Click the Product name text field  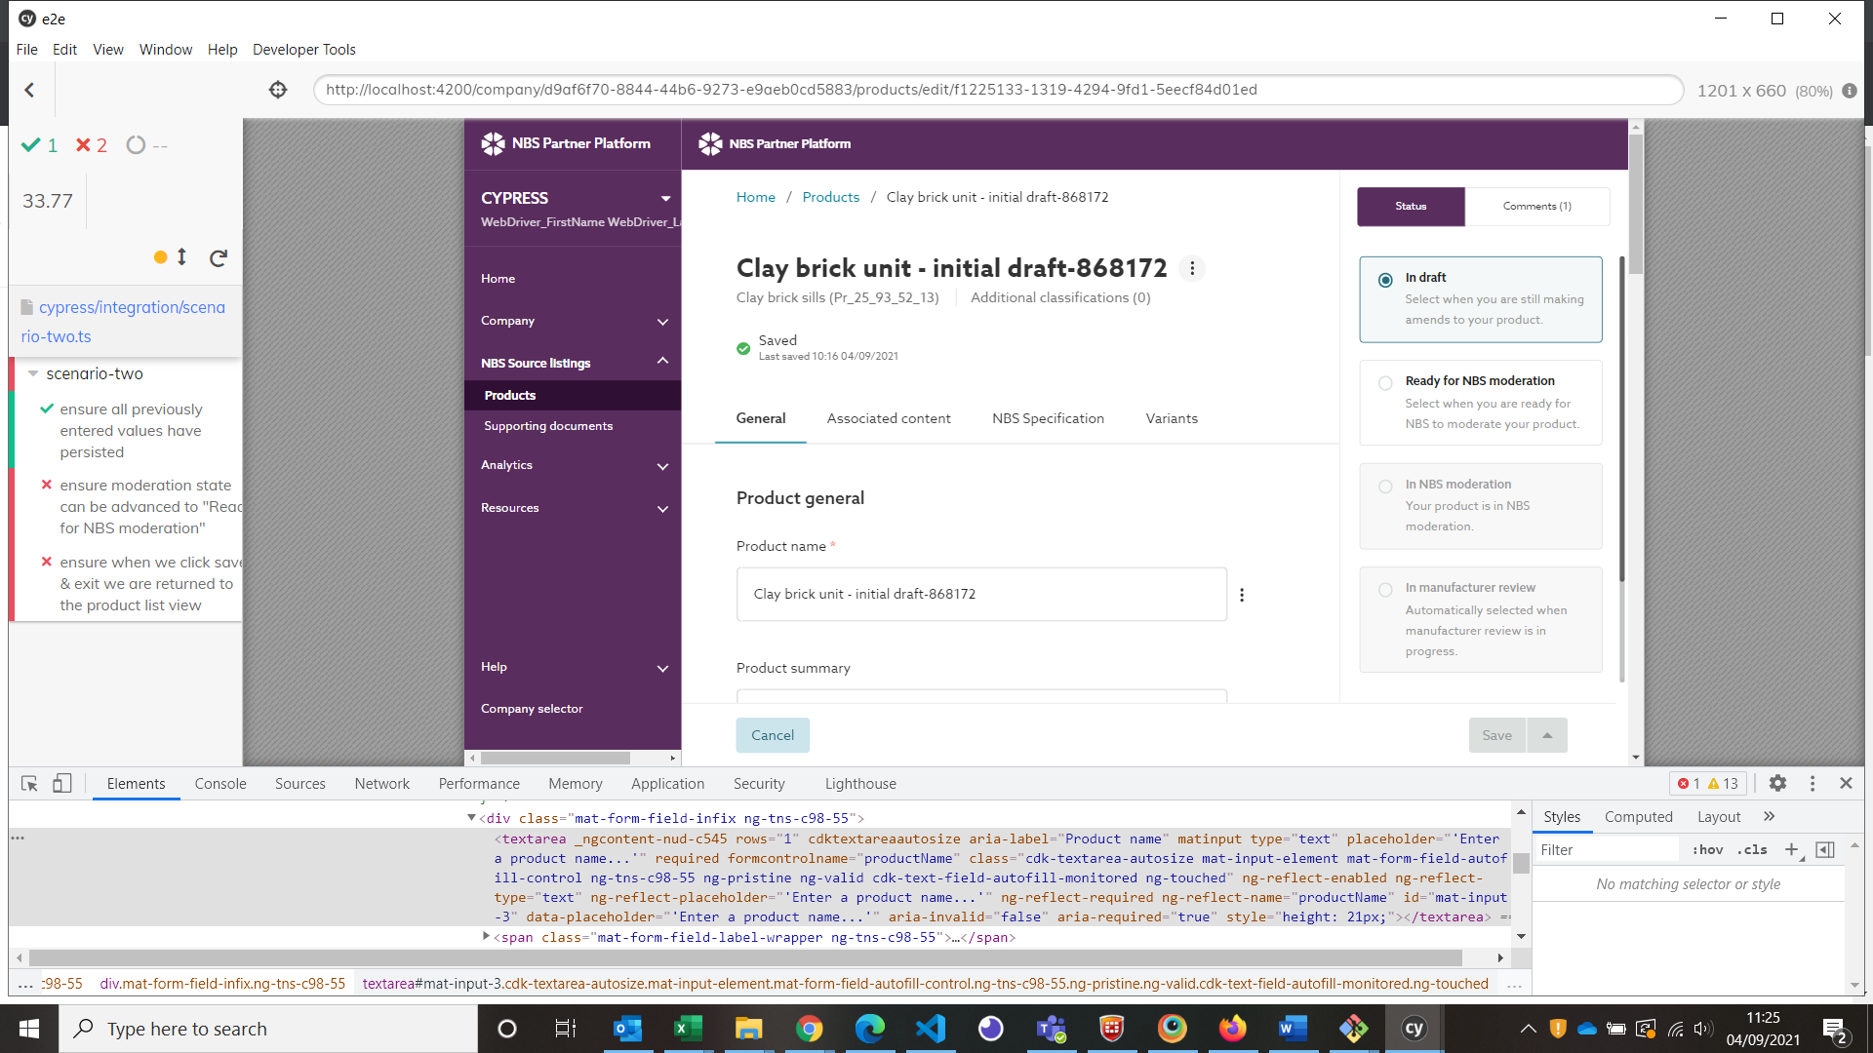click(980, 594)
